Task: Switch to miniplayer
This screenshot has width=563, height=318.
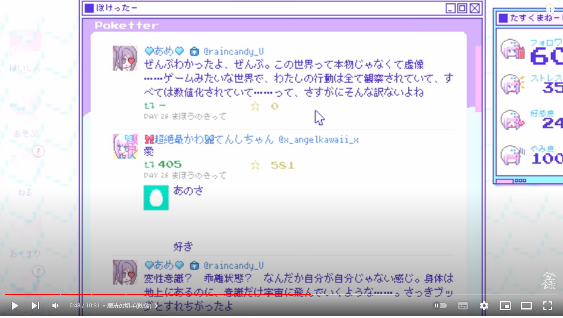Action: (505, 306)
